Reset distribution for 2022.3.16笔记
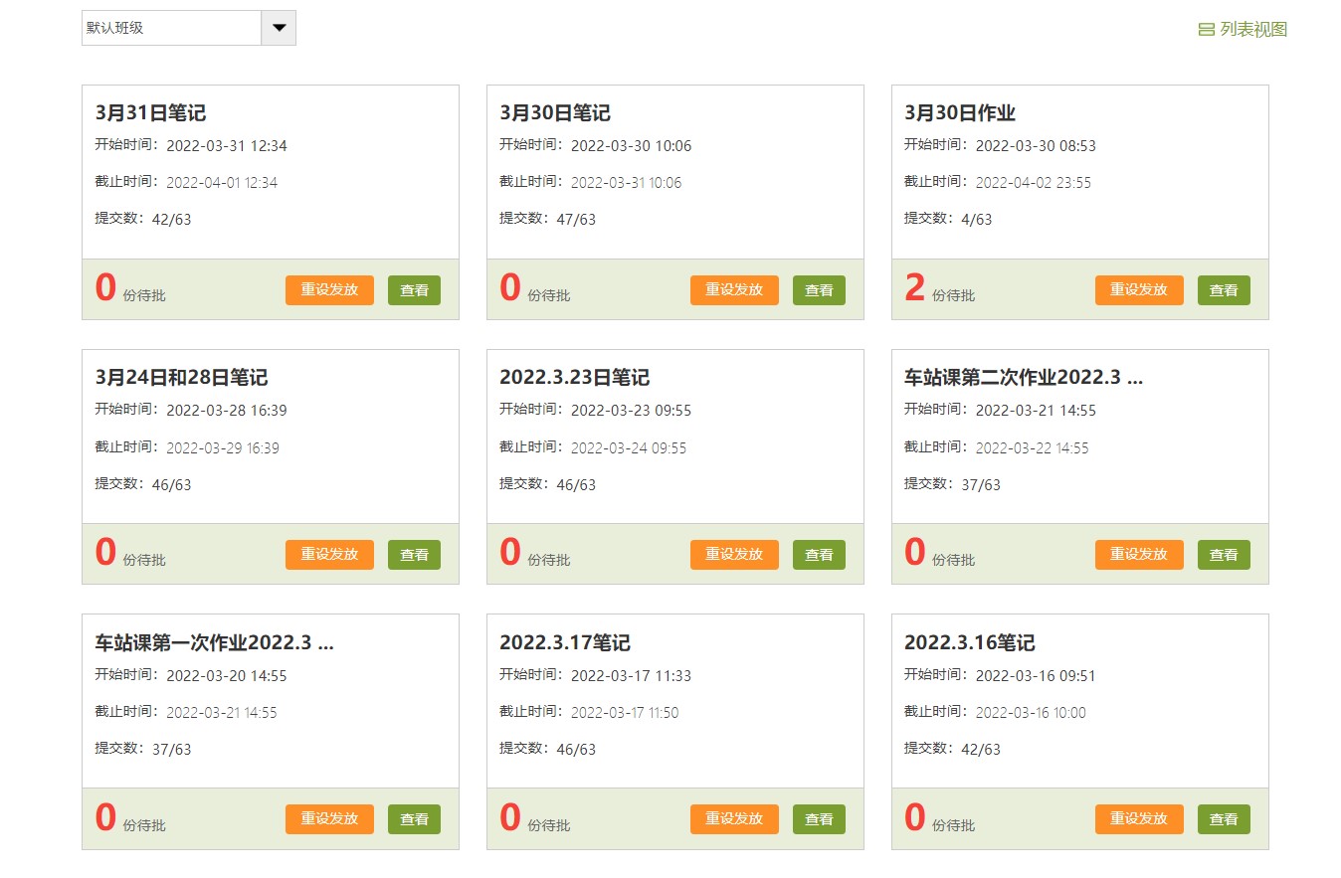This screenshot has width=1341, height=878. [1139, 819]
